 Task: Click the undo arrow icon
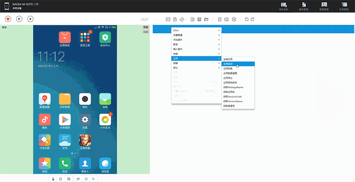247,19
